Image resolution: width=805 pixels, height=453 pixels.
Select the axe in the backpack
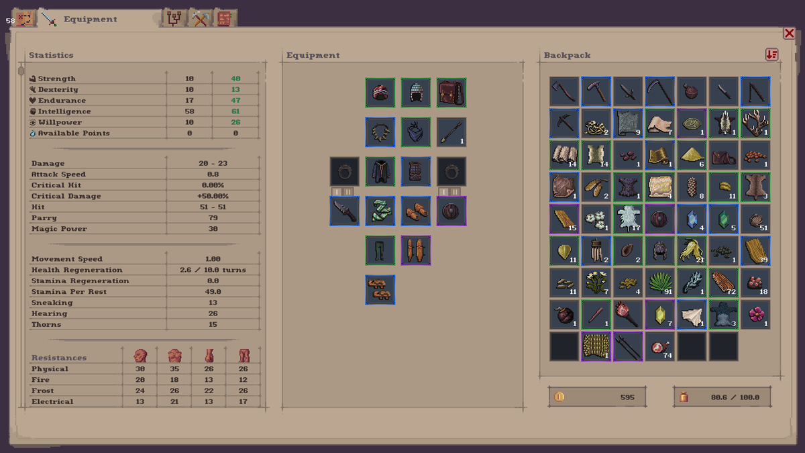coord(564,91)
